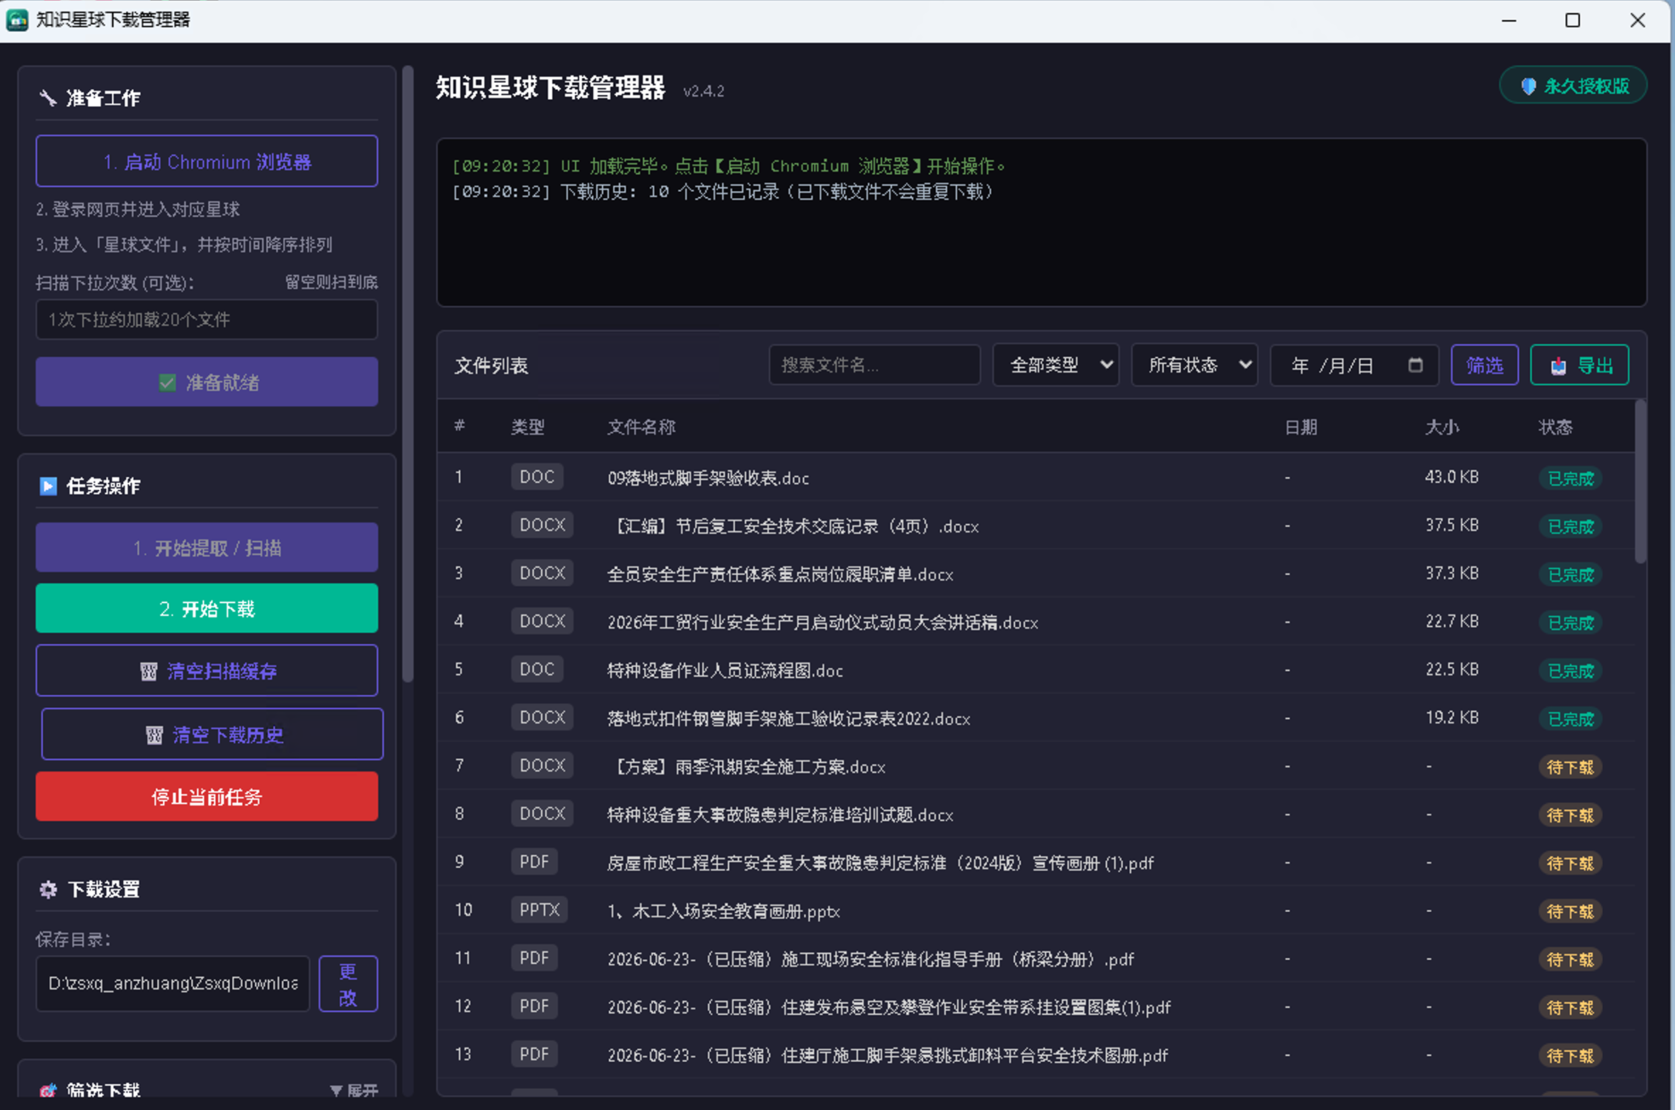Maximize the 知识星球下载管理器 window
Screen dimensions: 1675x1110
(x=1572, y=20)
